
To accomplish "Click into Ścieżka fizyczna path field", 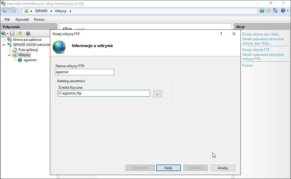I will (104, 93).
